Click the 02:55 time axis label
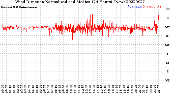This screenshot has height=94, width=174. coord(22,89)
